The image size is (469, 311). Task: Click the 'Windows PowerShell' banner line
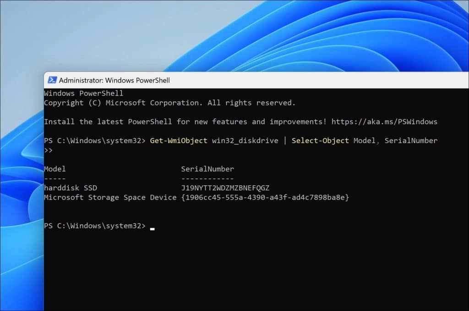pos(83,93)
